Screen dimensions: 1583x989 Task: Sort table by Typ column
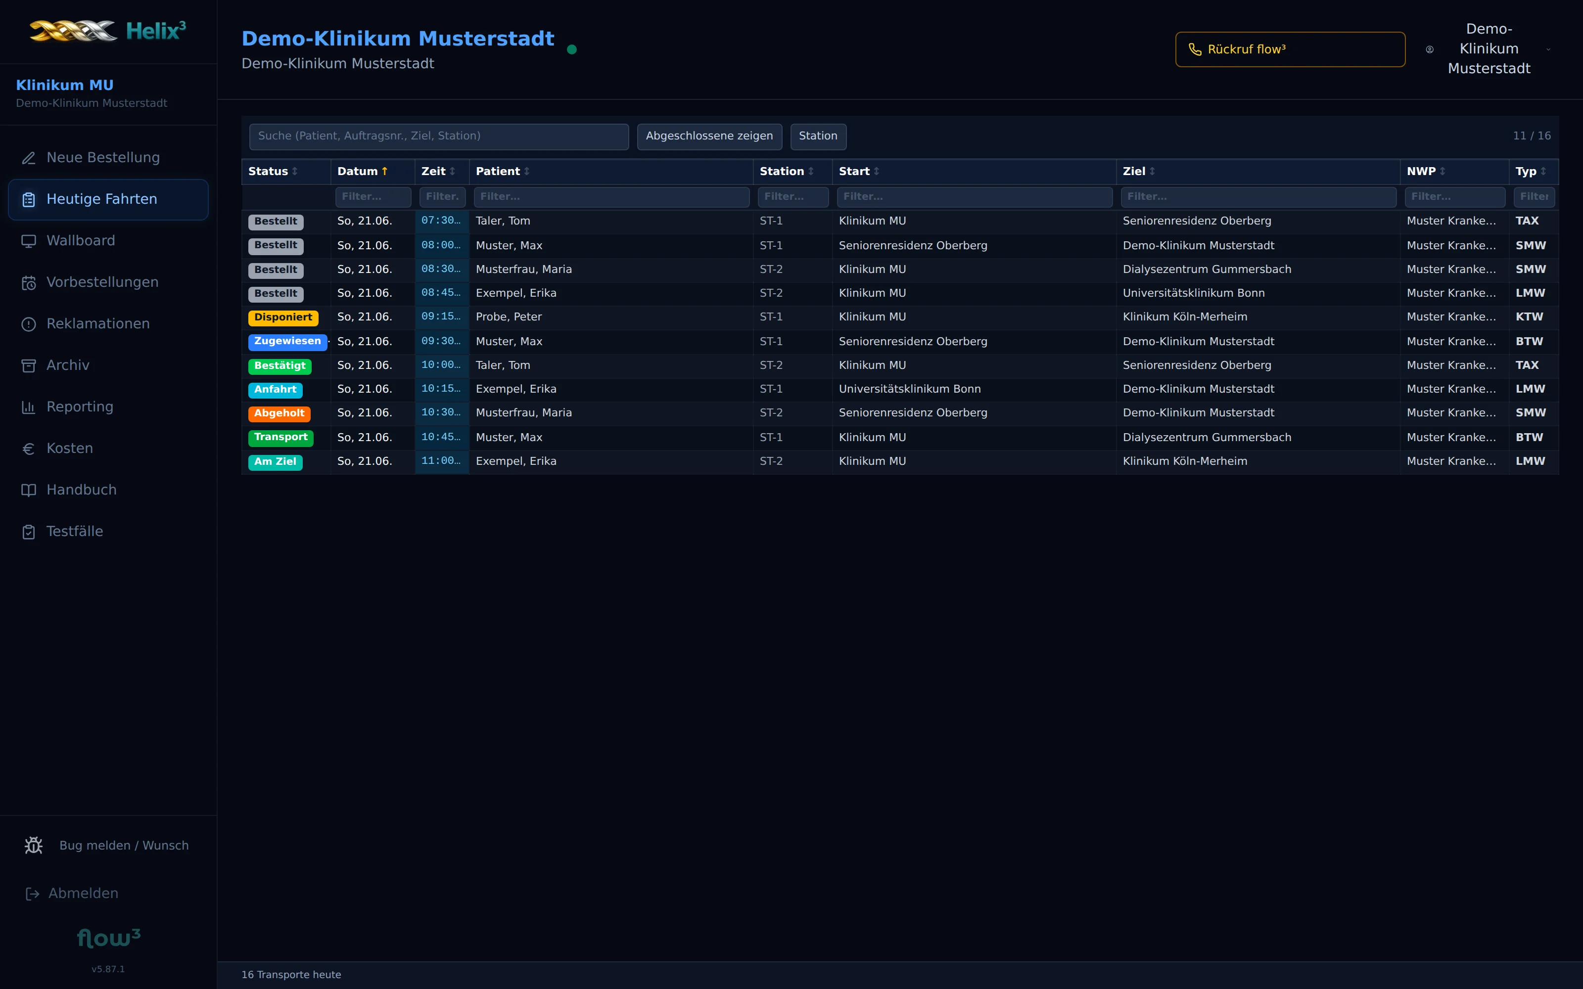point(1531,172)
